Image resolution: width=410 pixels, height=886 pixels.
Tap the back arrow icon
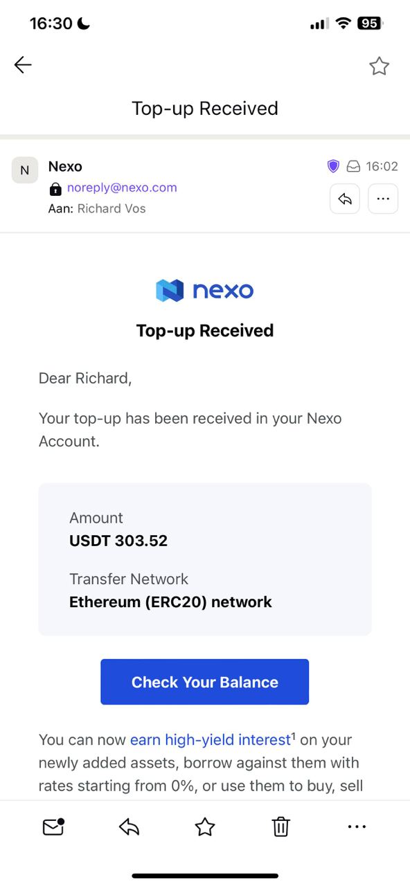pyautogui.click(x=23, y=65)
